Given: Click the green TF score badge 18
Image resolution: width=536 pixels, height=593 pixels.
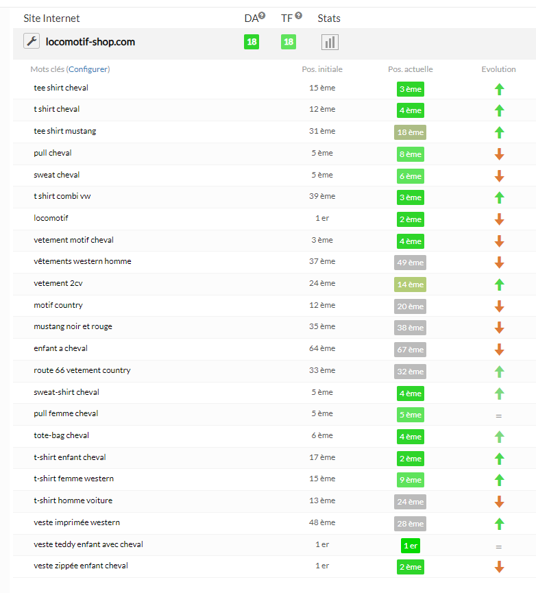Looking at the screenshot, I should [289, 42].
